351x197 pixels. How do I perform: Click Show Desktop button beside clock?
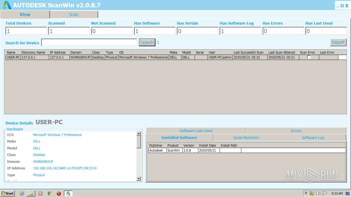coord(348,193)
